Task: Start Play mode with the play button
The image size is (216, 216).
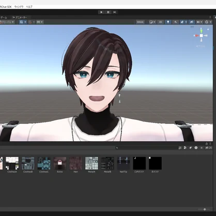Action: click(x=101, y=12)
